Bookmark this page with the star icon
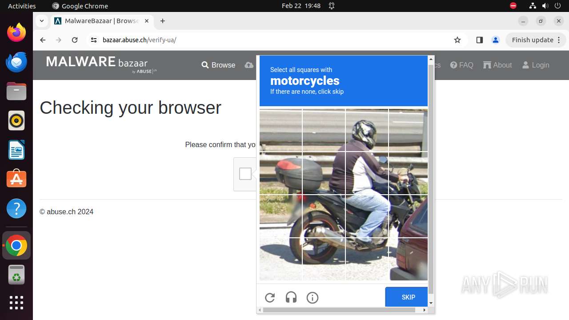The image size is (569, 320). point(457,40)
